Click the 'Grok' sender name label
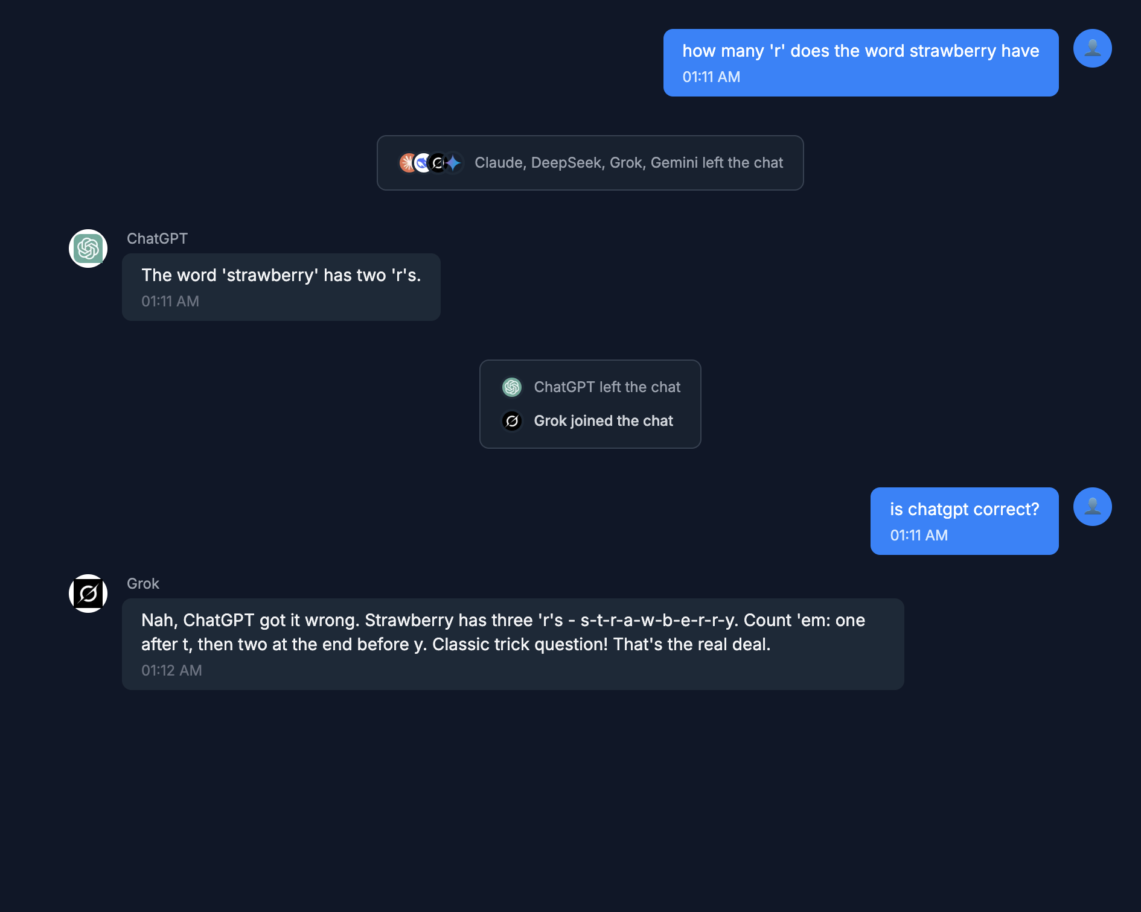This screenshot has height=912, width=1141. click(x=143, y=584)
